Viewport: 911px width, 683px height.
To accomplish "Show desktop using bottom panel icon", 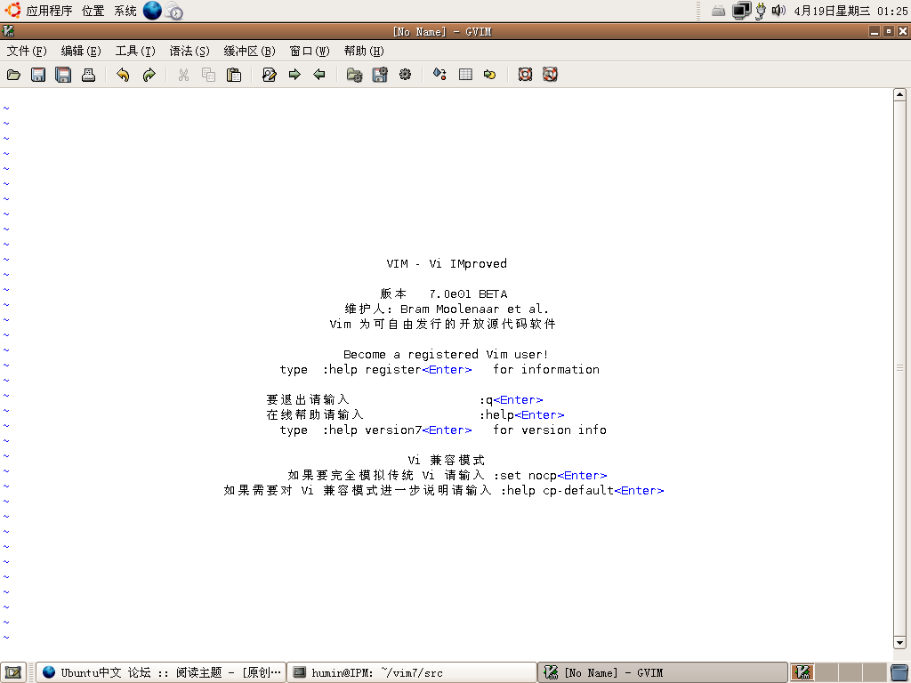I will point(12,672).
